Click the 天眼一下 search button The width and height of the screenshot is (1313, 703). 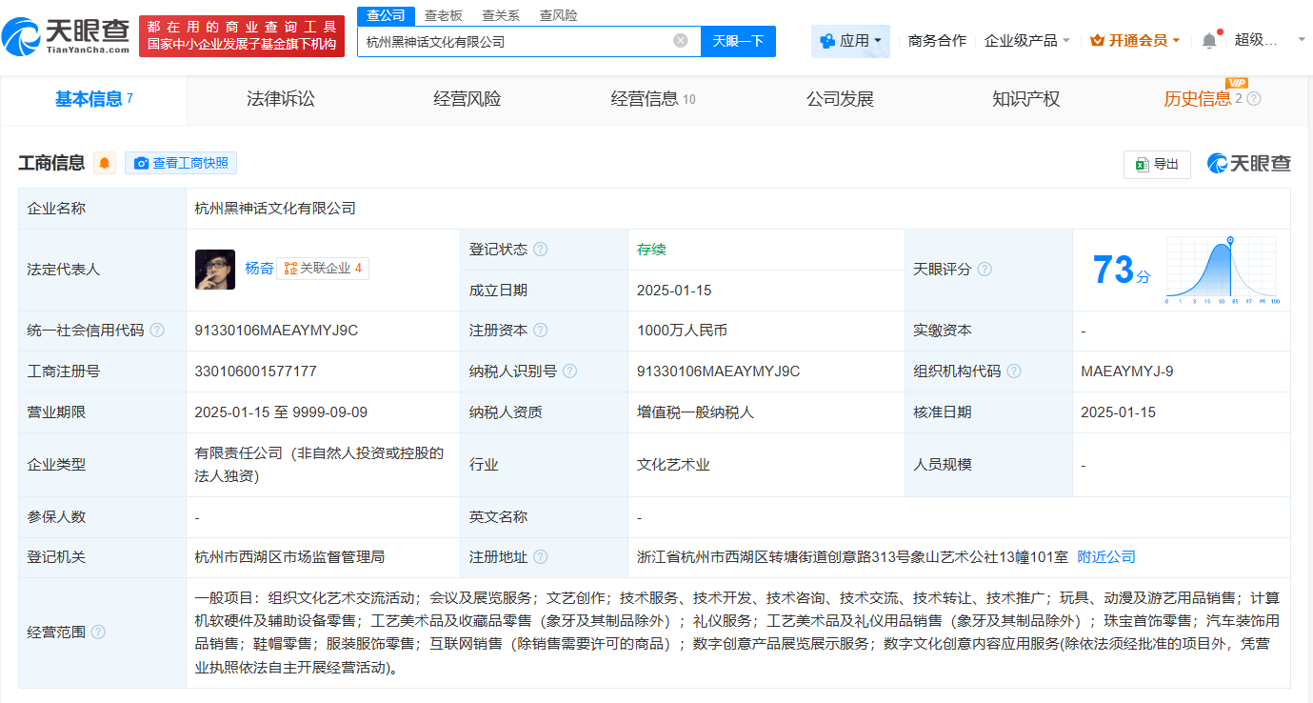[738, 41]
